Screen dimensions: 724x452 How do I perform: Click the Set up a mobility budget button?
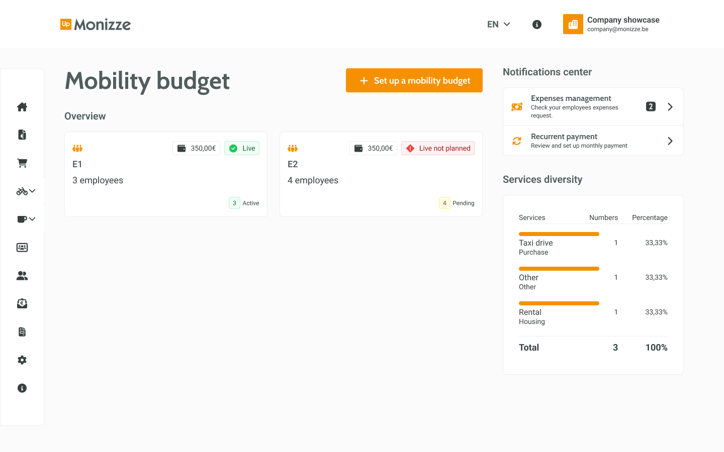coord(414,80)
